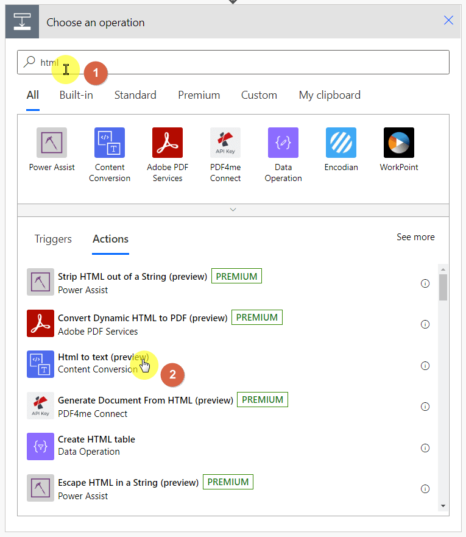Select the PDF4me Connect connector icon
This screenshot has width=466, height=537.
coord(225,143)
